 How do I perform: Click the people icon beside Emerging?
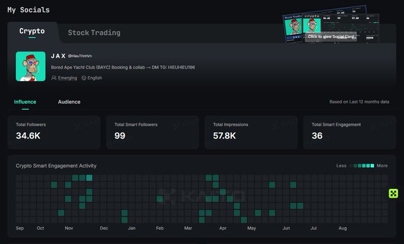[53, 78]
